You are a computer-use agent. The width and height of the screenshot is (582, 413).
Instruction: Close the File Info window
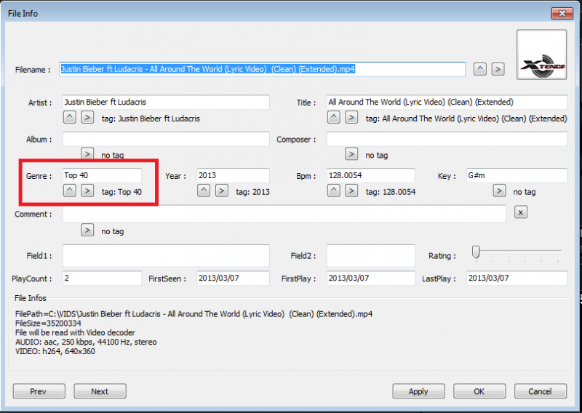pyautogui.click(x=562, y=13)
